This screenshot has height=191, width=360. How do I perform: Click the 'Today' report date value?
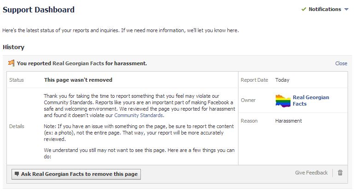(x=282, y=80)
